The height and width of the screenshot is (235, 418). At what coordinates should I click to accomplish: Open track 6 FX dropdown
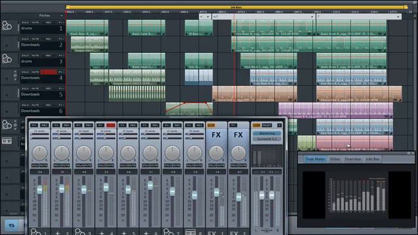pyautogui.click(x=61, y=105)
